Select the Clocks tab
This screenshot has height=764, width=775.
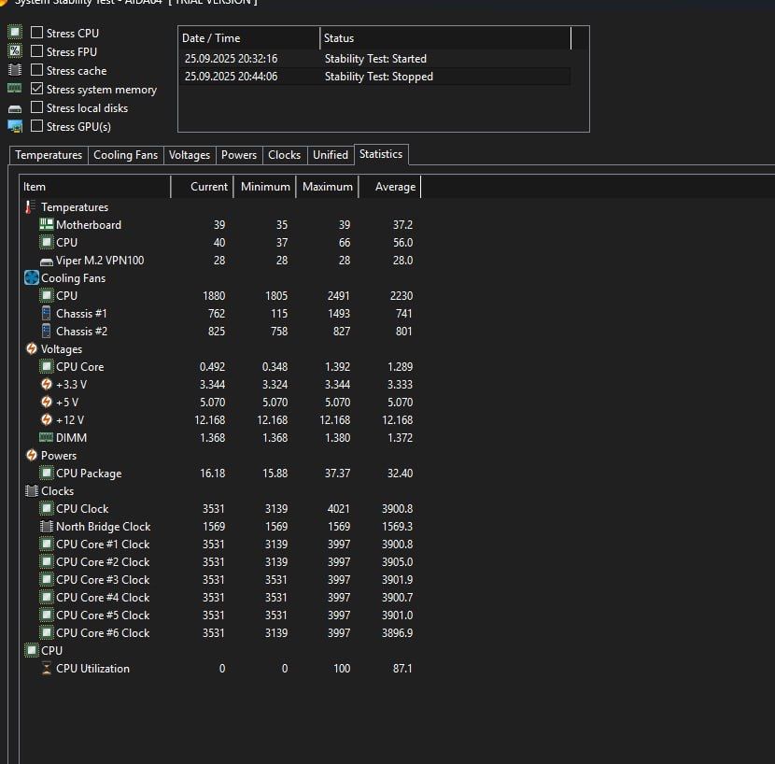pyautogui.click(x=284, y=155)
